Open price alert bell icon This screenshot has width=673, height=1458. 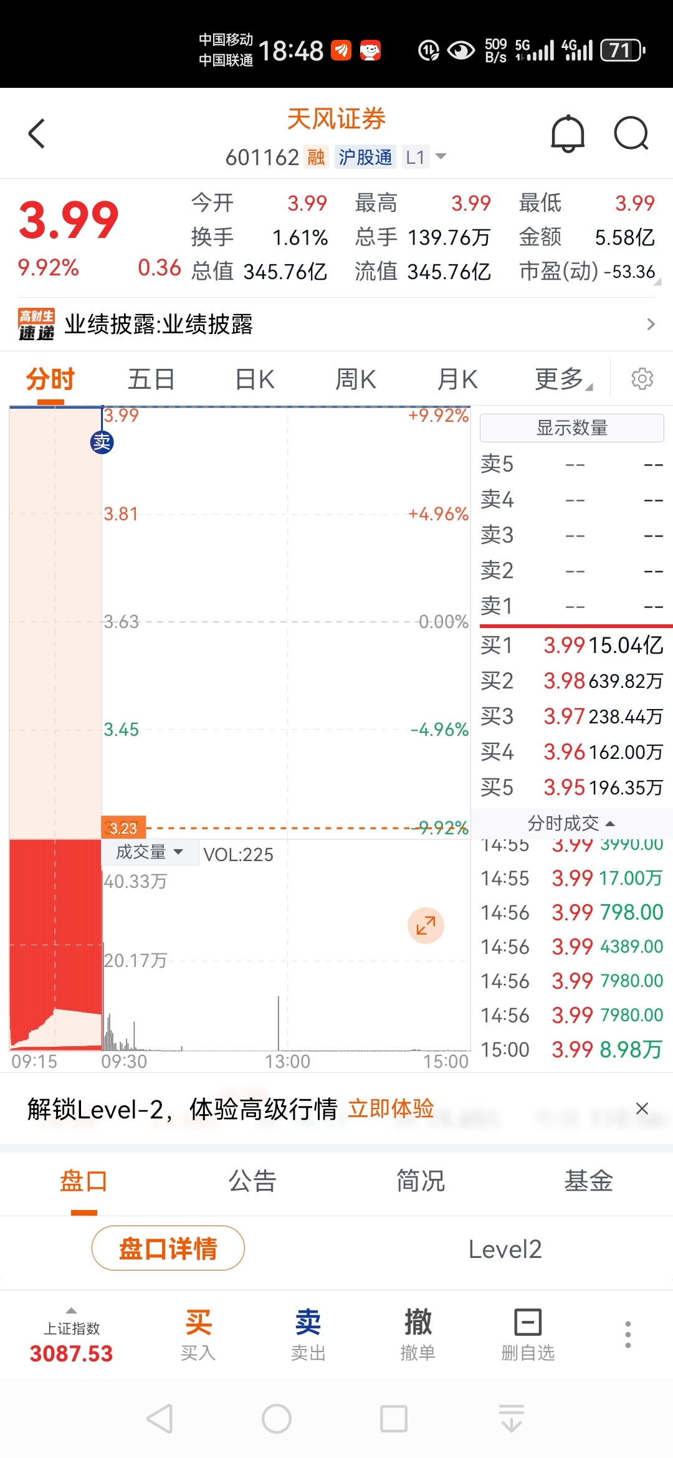568,133
